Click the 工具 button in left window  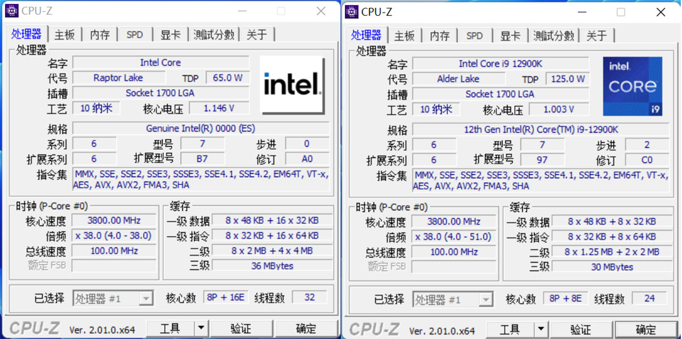[x=170, y=328]
